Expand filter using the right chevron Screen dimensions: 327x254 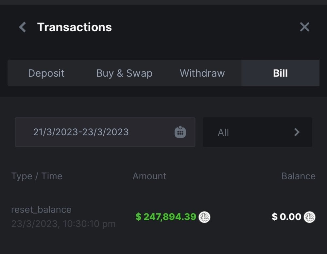(297, 132)
